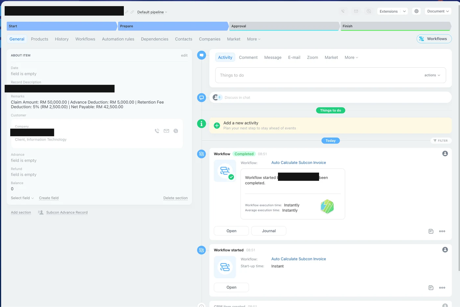The image size is (460, 307).
Task: Move item to Finish stage
Action: [396, 26]
